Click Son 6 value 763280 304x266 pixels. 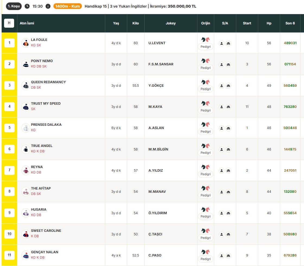(290, 107)
